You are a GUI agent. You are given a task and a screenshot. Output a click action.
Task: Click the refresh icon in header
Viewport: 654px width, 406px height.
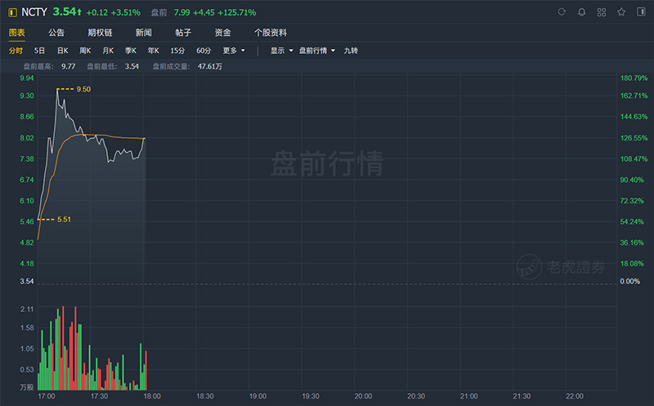pos(562,12)
